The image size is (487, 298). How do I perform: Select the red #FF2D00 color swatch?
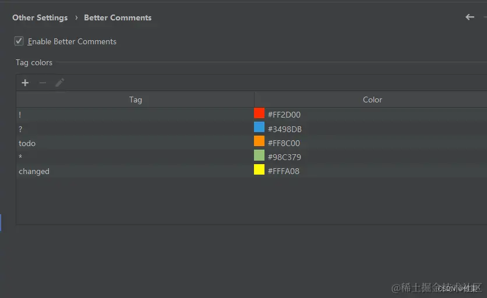point(259,113)
